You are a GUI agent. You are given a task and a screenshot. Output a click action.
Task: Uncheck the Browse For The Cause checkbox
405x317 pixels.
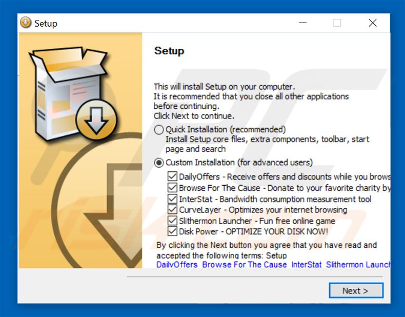[x=172, y=188]
